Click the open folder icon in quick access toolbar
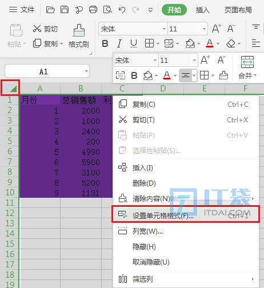This screenshot has height=288, width=264. [x=50, y=10]
